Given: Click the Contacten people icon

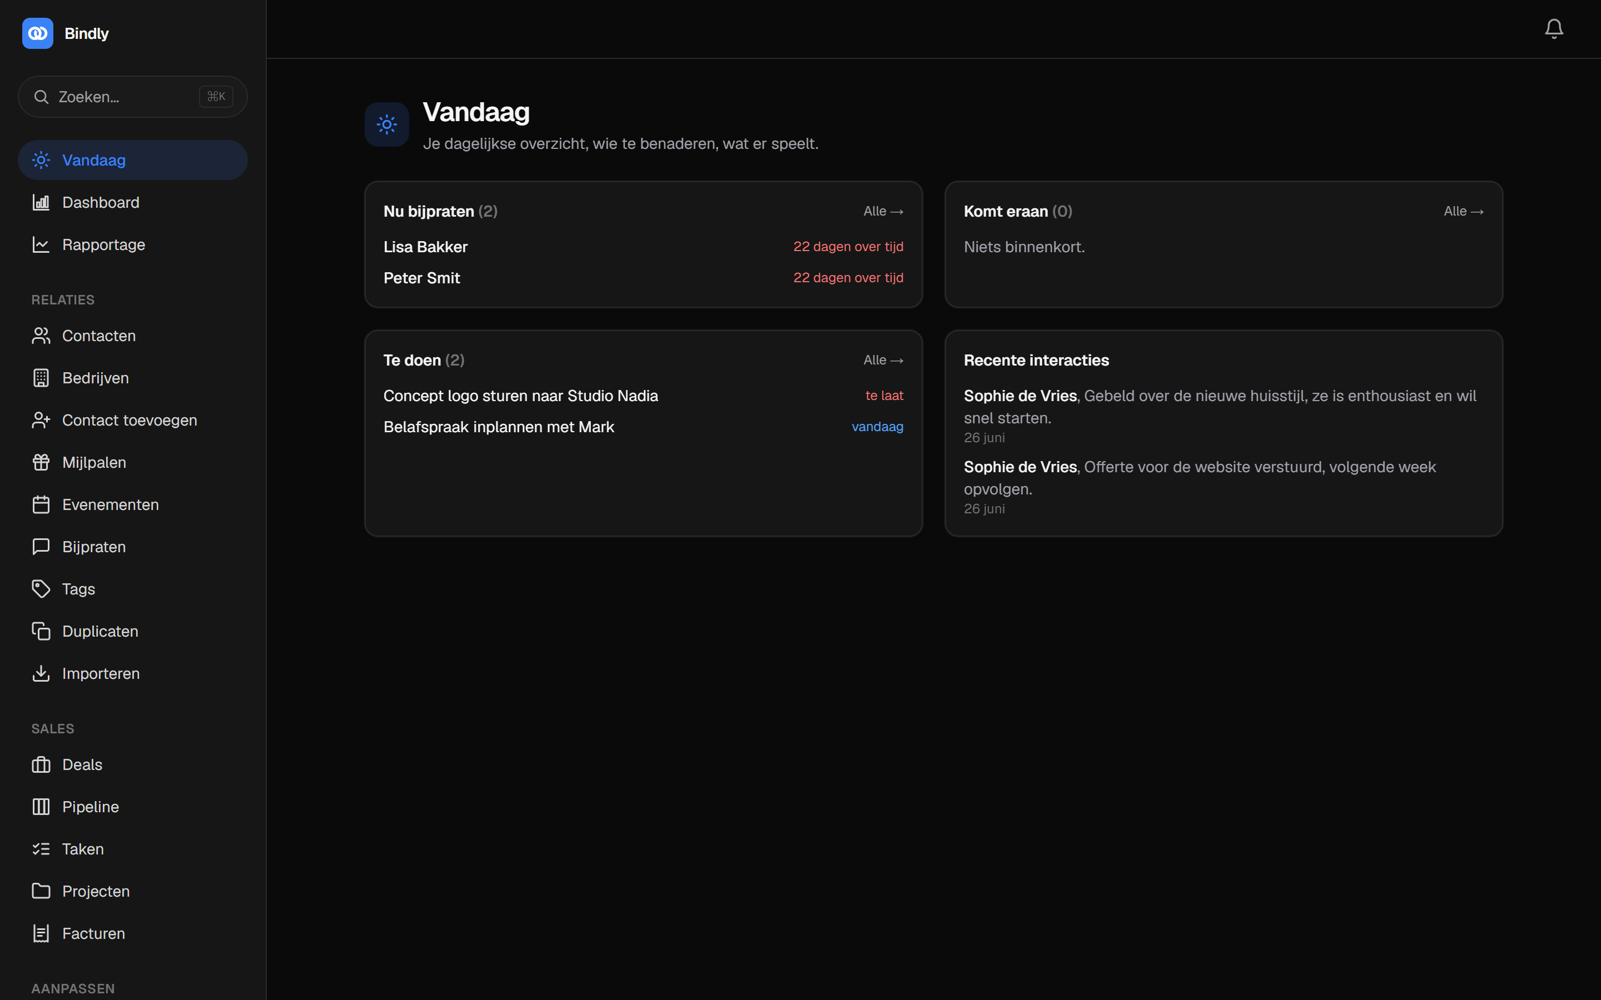Looking at the screenshot, I should [x=41, y=336].
